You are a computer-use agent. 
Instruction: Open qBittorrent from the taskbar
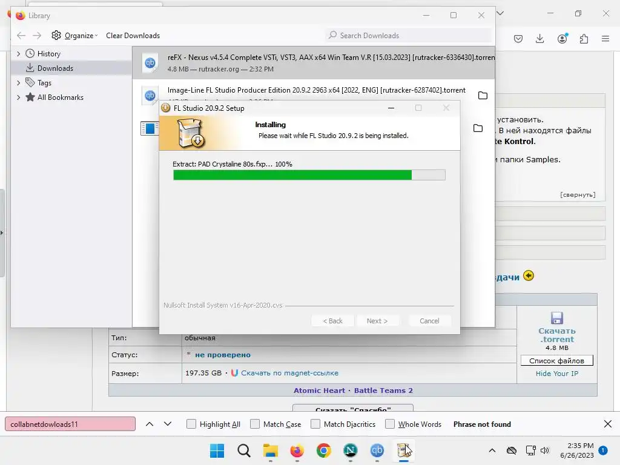(377, 450)
